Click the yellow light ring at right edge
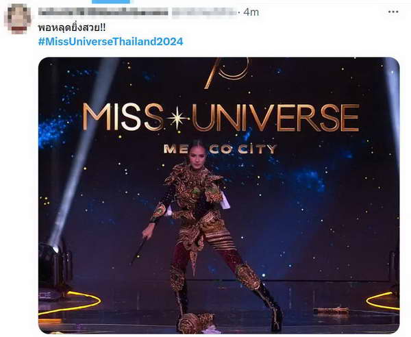The height and width of the screenshot is (337, 411). tap(383, 301)
